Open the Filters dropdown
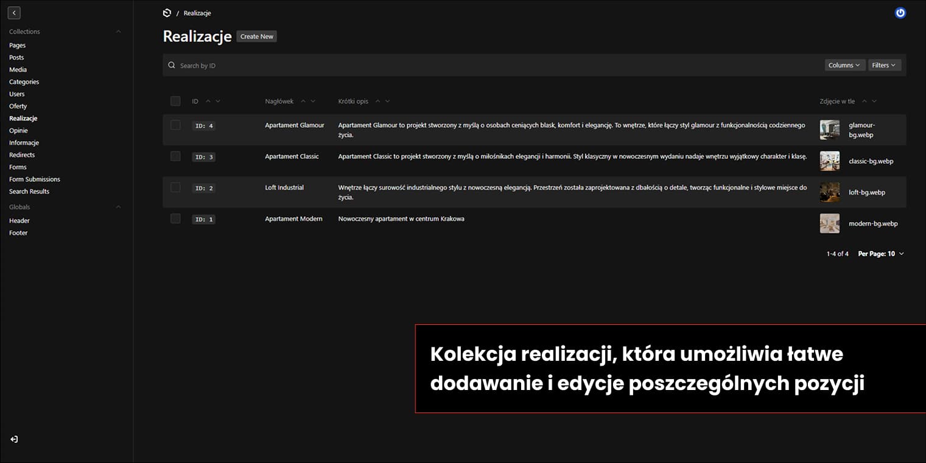Viewport: 926px width, 463px height. [x=884, y=64]
